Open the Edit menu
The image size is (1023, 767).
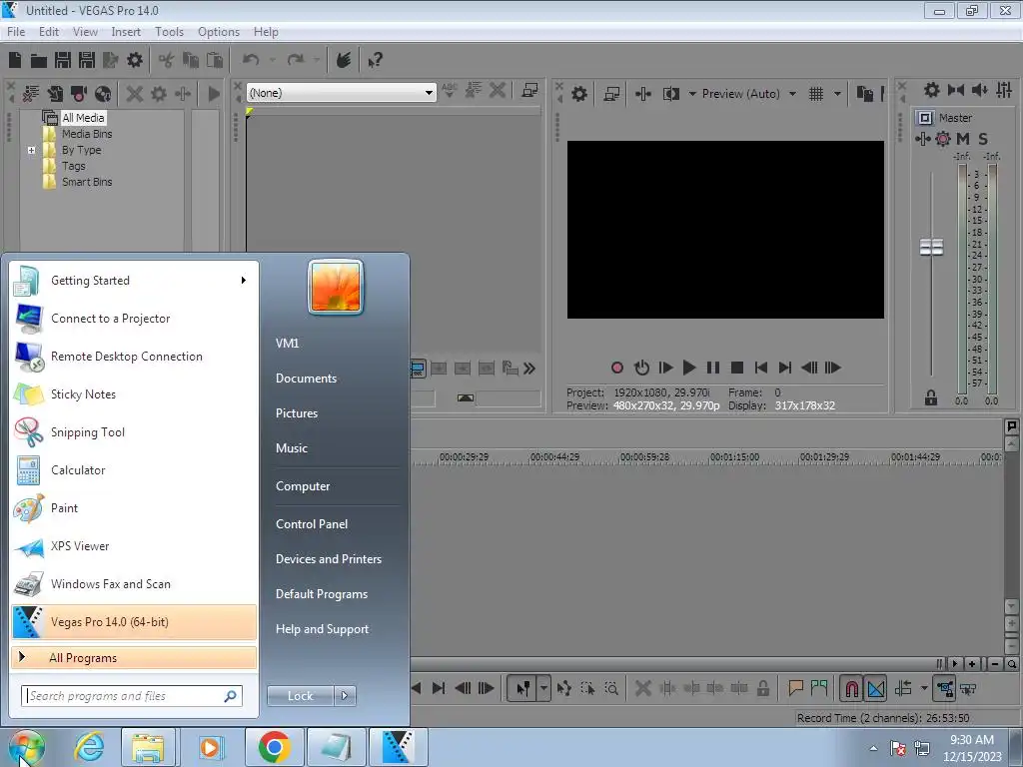point(49,32)
